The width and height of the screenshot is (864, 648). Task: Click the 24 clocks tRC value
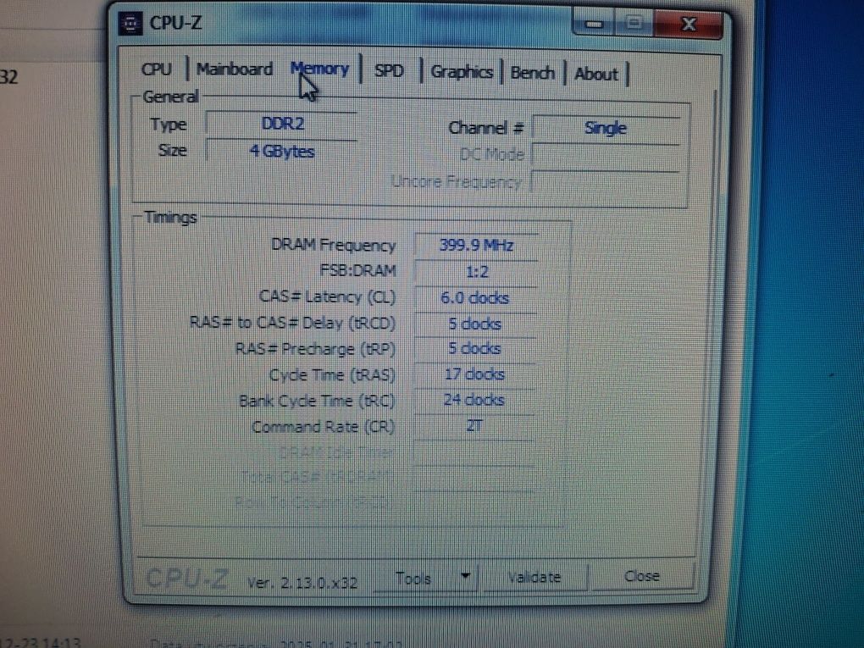(x=474, y=400)
